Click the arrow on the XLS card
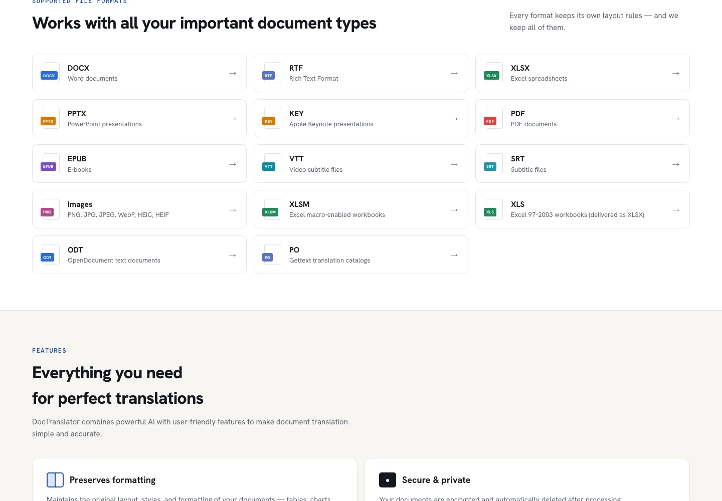The width and height of the screenshot is (722, 501). [x=676, y=210]
